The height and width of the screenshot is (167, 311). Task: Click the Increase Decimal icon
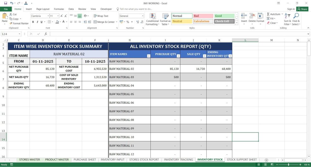[138, 22]
